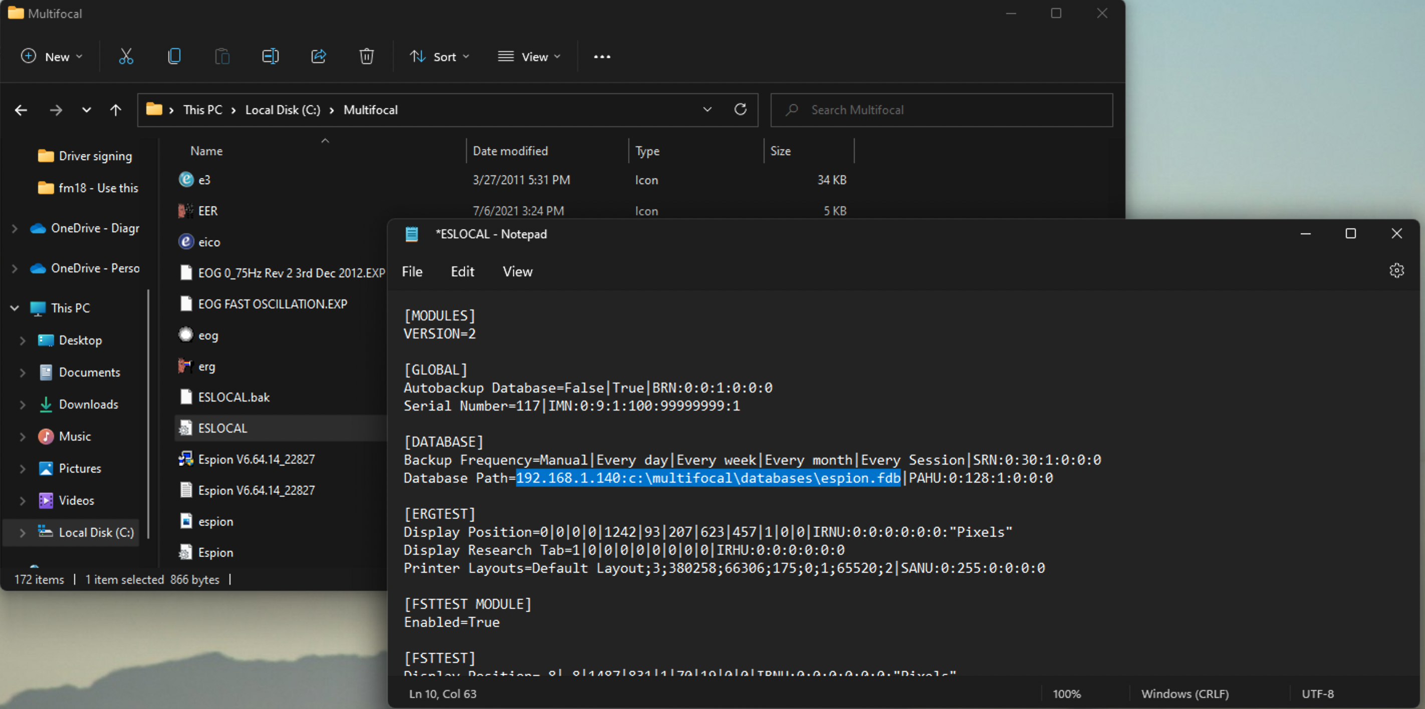Click the search magnifier in Search Multifocal
The width and height of the screenshot is (1425, 709).
click(x=792, y=110)
